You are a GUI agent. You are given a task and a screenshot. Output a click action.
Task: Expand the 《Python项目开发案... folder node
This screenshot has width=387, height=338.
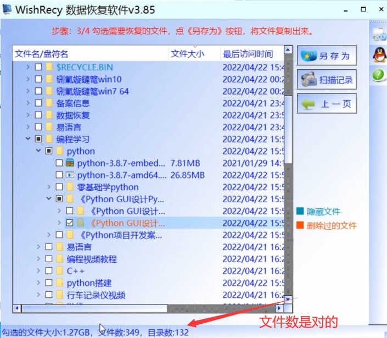click(49, 235)
